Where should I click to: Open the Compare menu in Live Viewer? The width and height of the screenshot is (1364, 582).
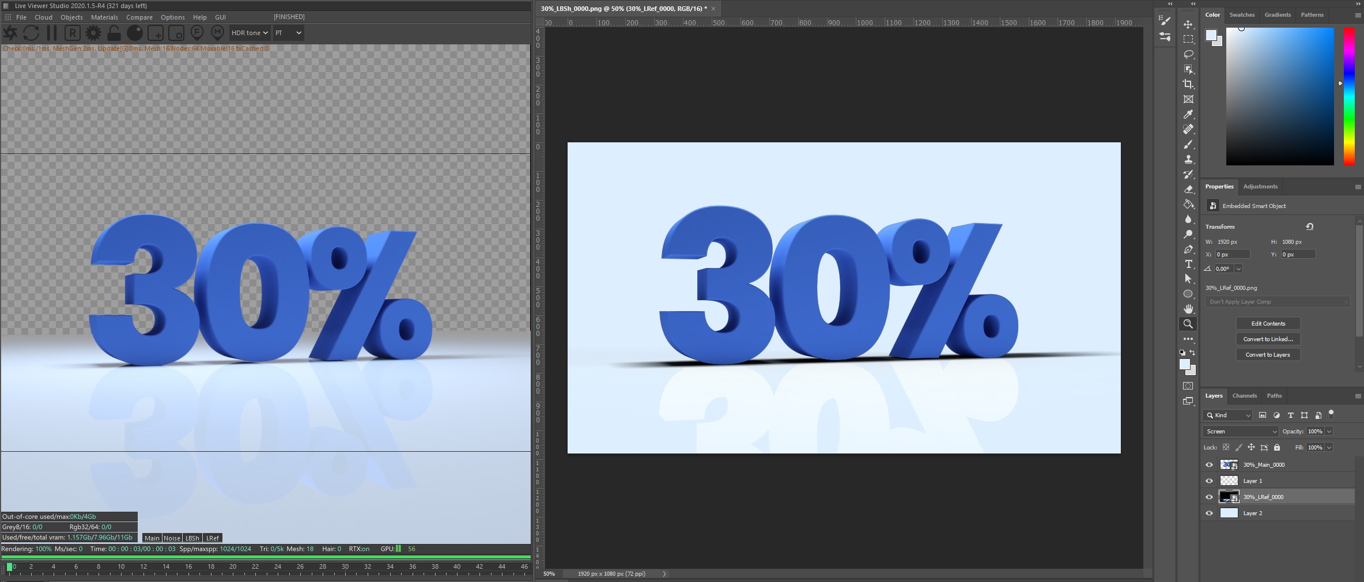coord(139,17)
